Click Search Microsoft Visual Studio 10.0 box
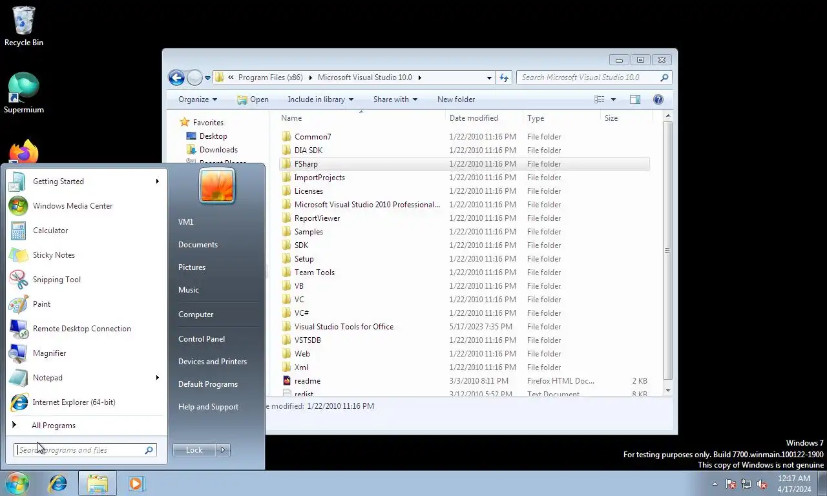The width and height of the screenshot is (827, 496). coord(594,77)
